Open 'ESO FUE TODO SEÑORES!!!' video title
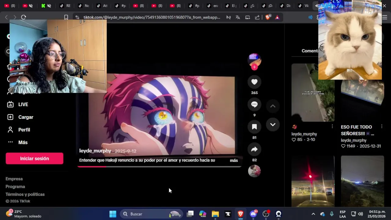The height and width of the screenshot is (220, 391). [x=357, y=130]
